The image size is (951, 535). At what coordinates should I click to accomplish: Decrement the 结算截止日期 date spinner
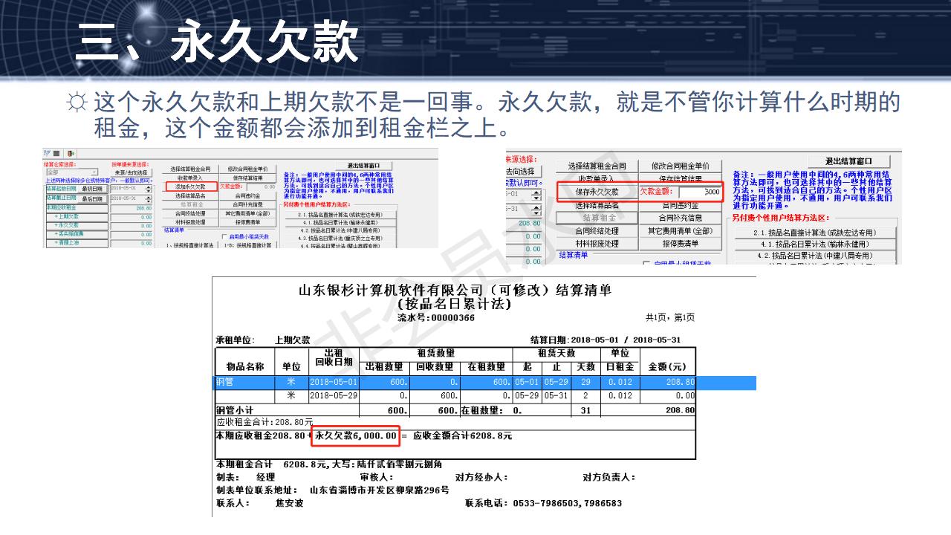click(x=149, y=202)
